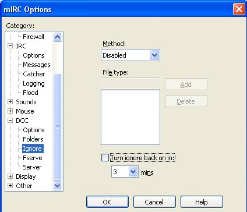The image size is (247, 212).
Task: Select Server under DCC
Action: 32,167
